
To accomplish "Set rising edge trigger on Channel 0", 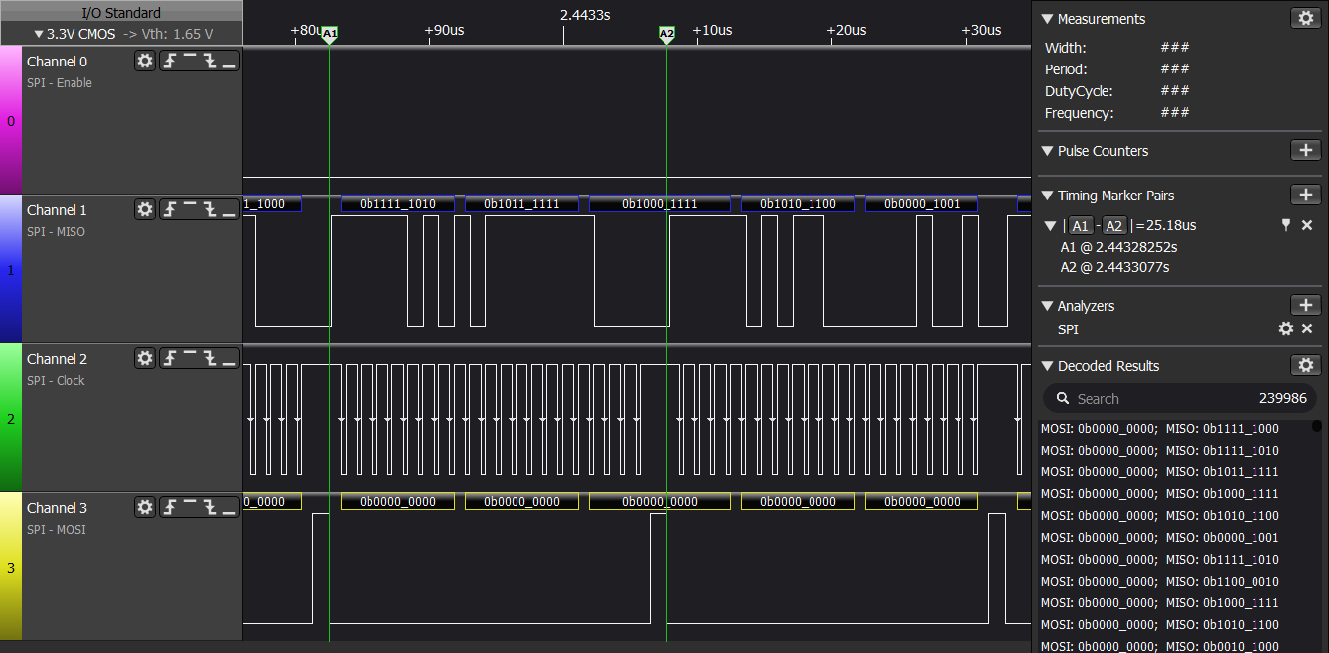I will tap(170, 62).
